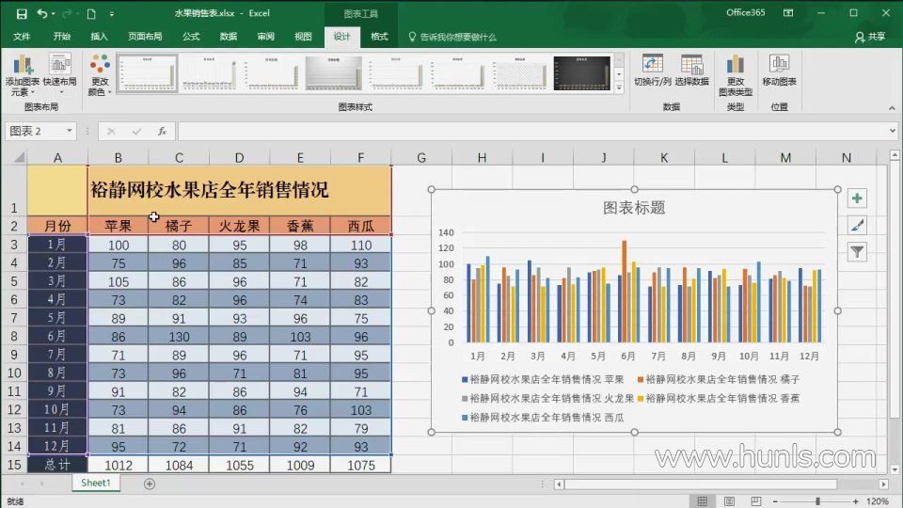Click Change Colors in the ribbon
Image resolution: width=903 pixels, height=508 pixels.
click(x=99, y=74)
